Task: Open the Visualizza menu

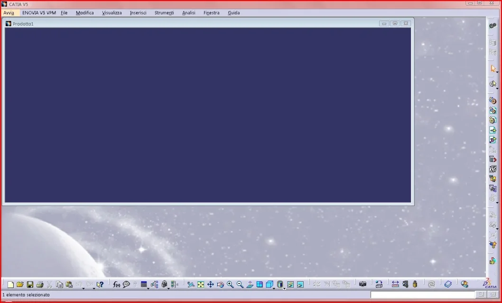Action: coord(112,13)
